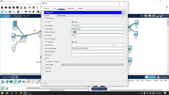Open the Desktop tab in PC2

coord(61,8)
